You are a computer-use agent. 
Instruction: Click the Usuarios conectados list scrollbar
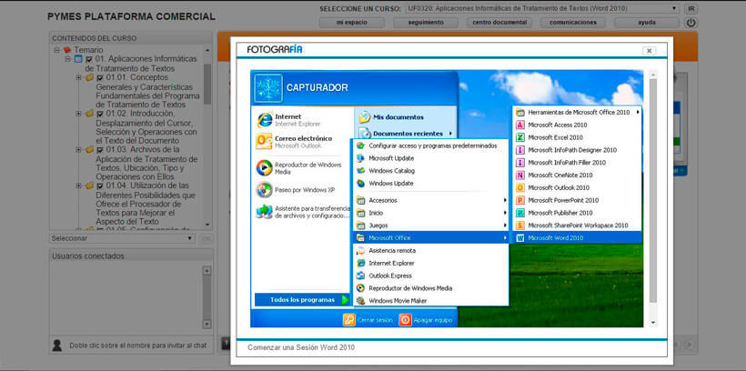(207, 297)
